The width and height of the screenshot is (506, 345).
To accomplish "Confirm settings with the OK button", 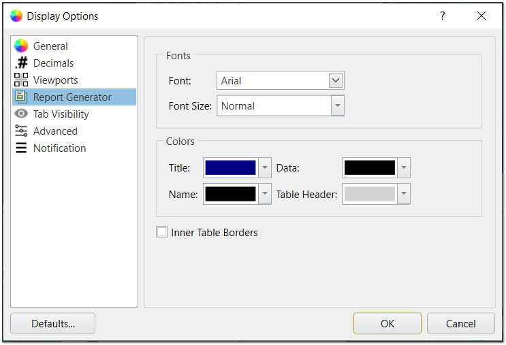I will pyautogui.click(x=388, y=323).
